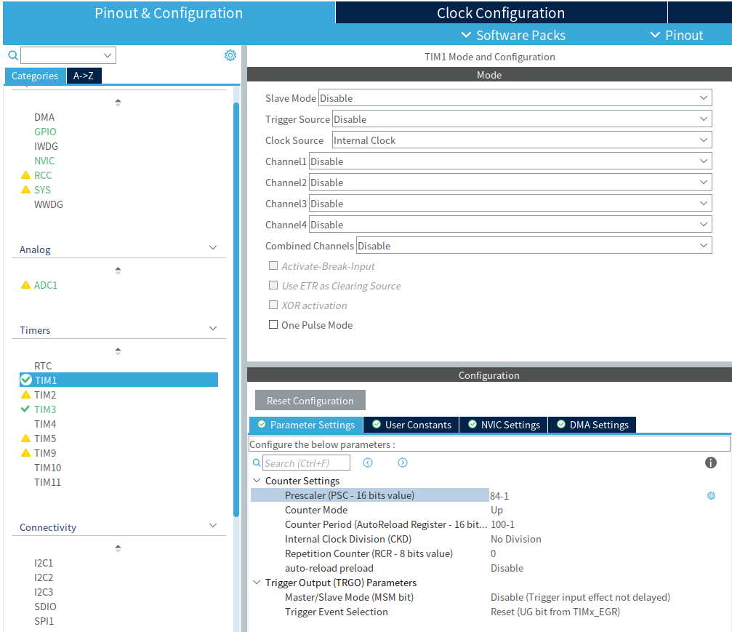The height and width of the screenshot is (632, 732).
Task: Open the Channel2 dropdown
Action: [510, 182]
